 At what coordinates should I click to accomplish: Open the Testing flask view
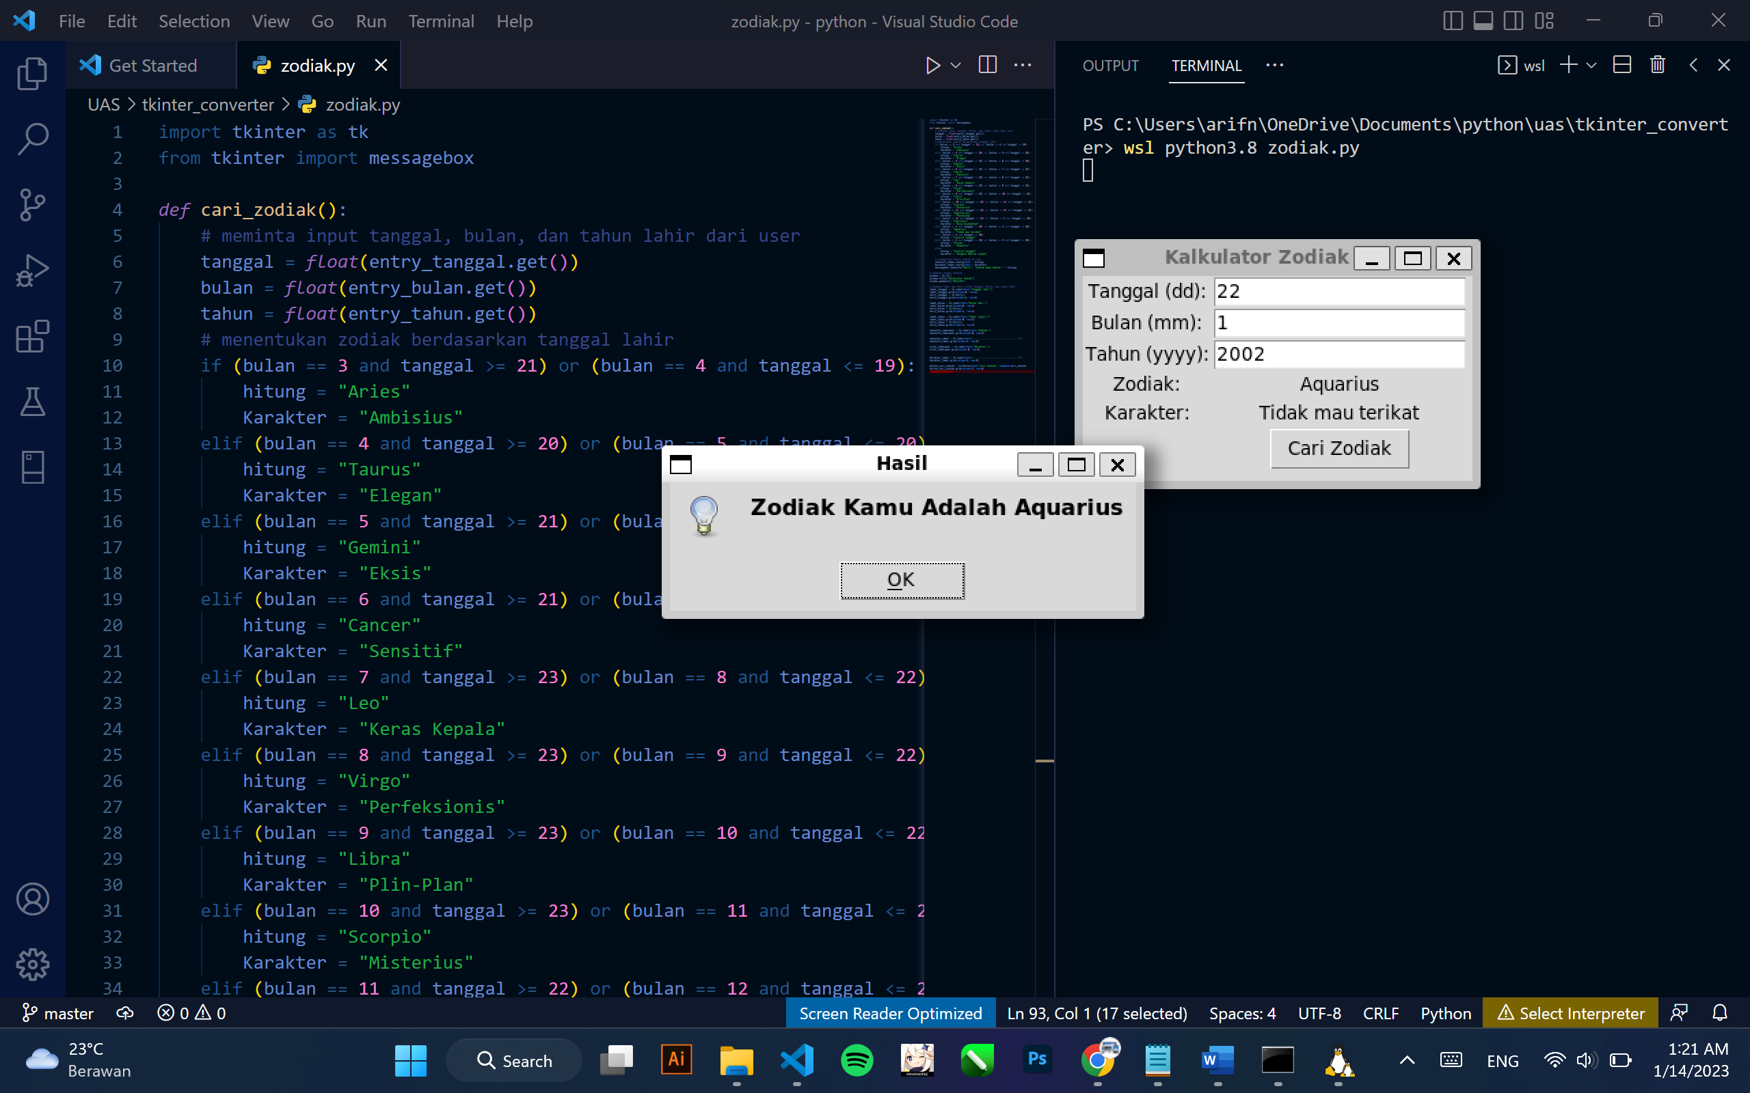[33, 402]
